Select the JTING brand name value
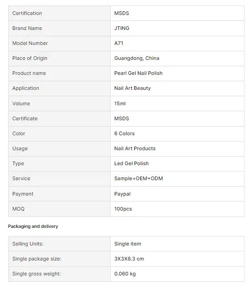249x285 pixels. click(122, 28)
